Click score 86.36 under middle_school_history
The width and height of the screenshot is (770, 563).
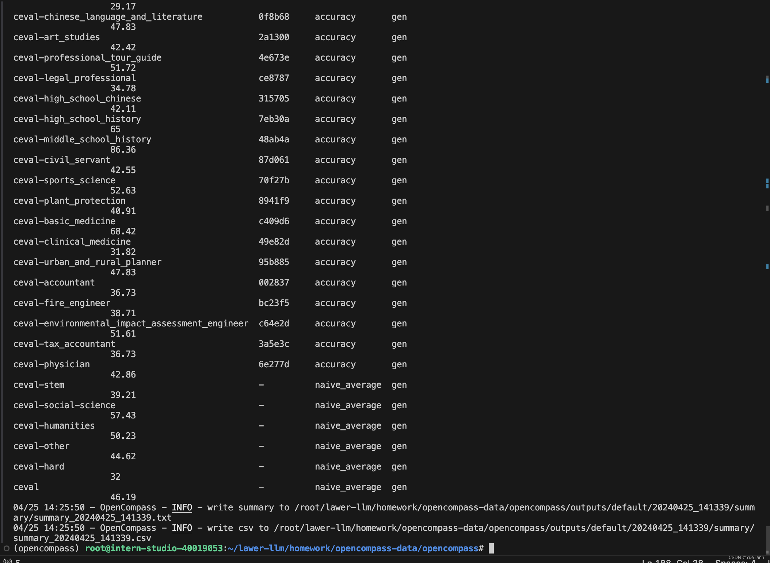tap(123, 150)
